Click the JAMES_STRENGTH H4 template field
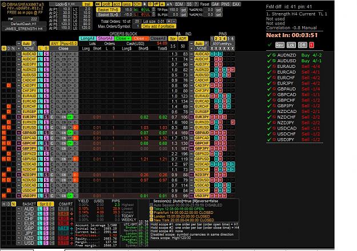Viewport: 357px width, 251px height. (23, 29)
